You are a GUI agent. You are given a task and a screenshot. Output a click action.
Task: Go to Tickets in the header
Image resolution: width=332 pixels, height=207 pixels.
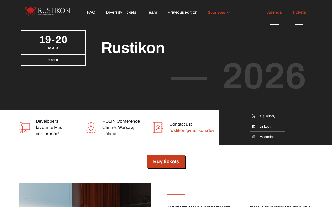coord(299,12)
